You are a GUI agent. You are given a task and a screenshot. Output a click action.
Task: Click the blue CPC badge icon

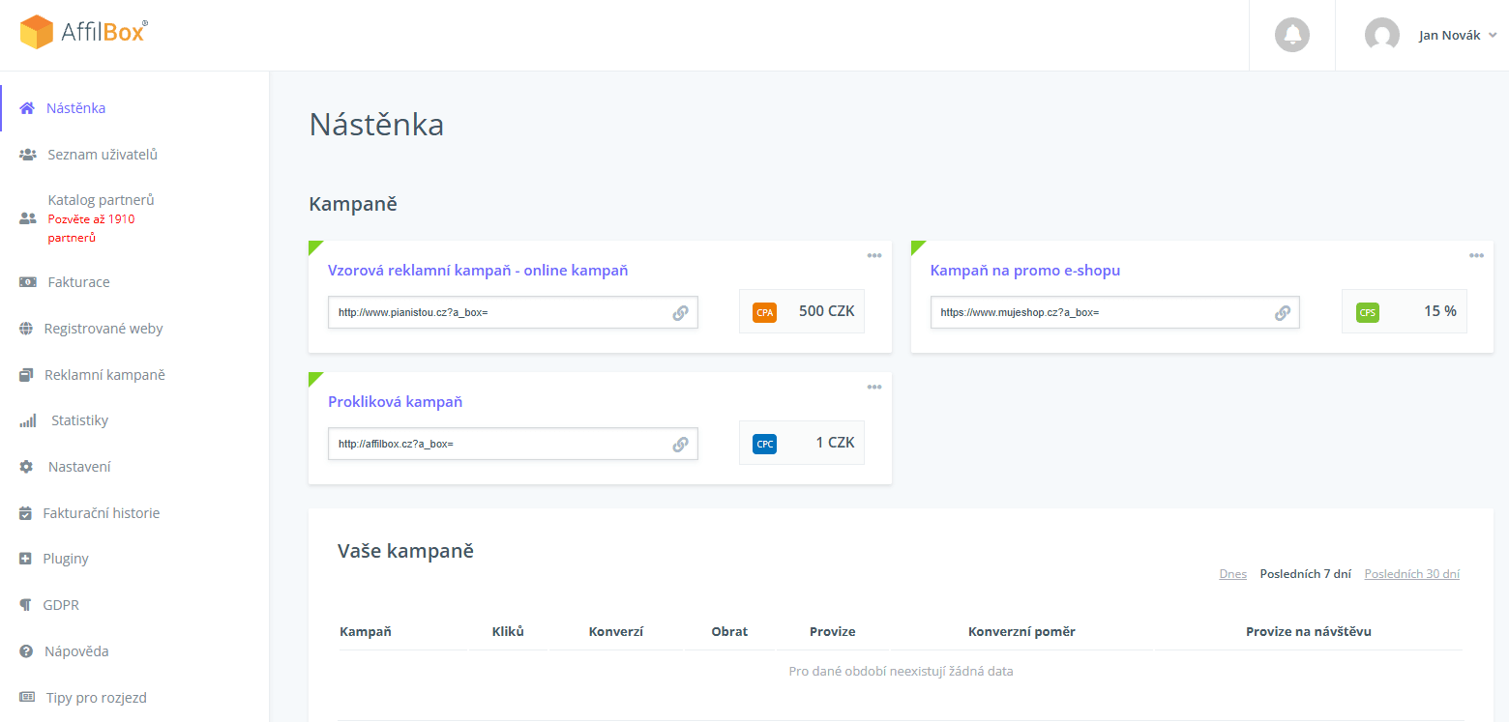tap(764, 444)
